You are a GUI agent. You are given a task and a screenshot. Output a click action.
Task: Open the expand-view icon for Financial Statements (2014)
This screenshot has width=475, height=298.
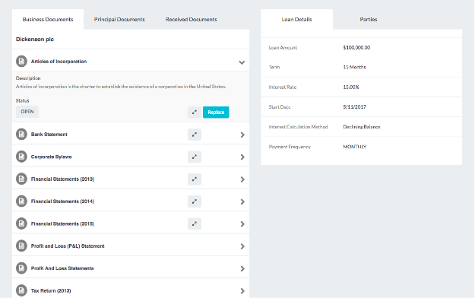pos(195,201)
